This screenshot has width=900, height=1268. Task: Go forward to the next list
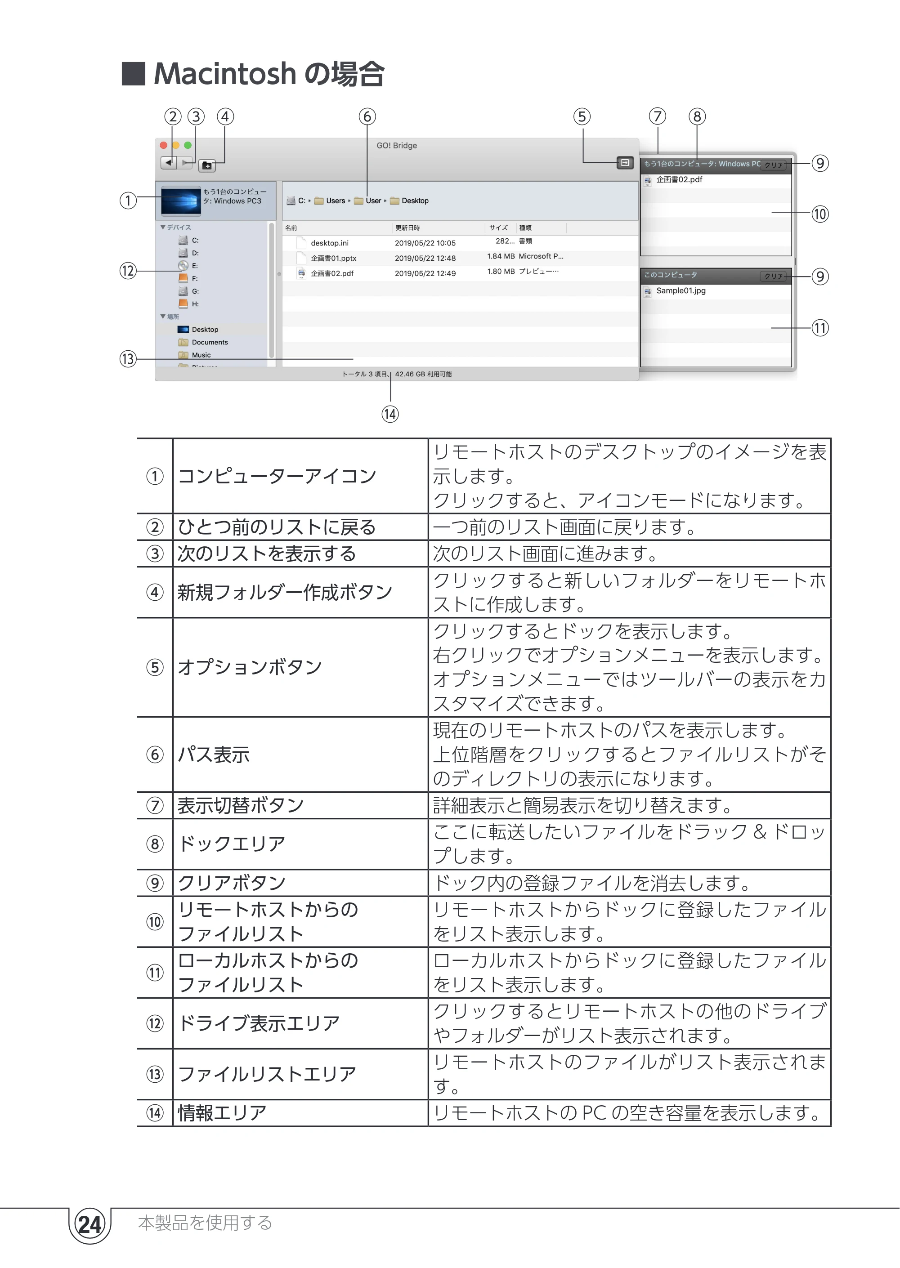185,163
